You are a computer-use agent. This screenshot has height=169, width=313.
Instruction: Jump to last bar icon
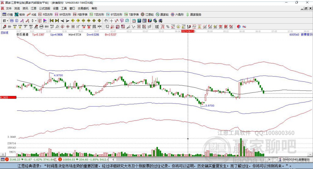tap(57, 21)
